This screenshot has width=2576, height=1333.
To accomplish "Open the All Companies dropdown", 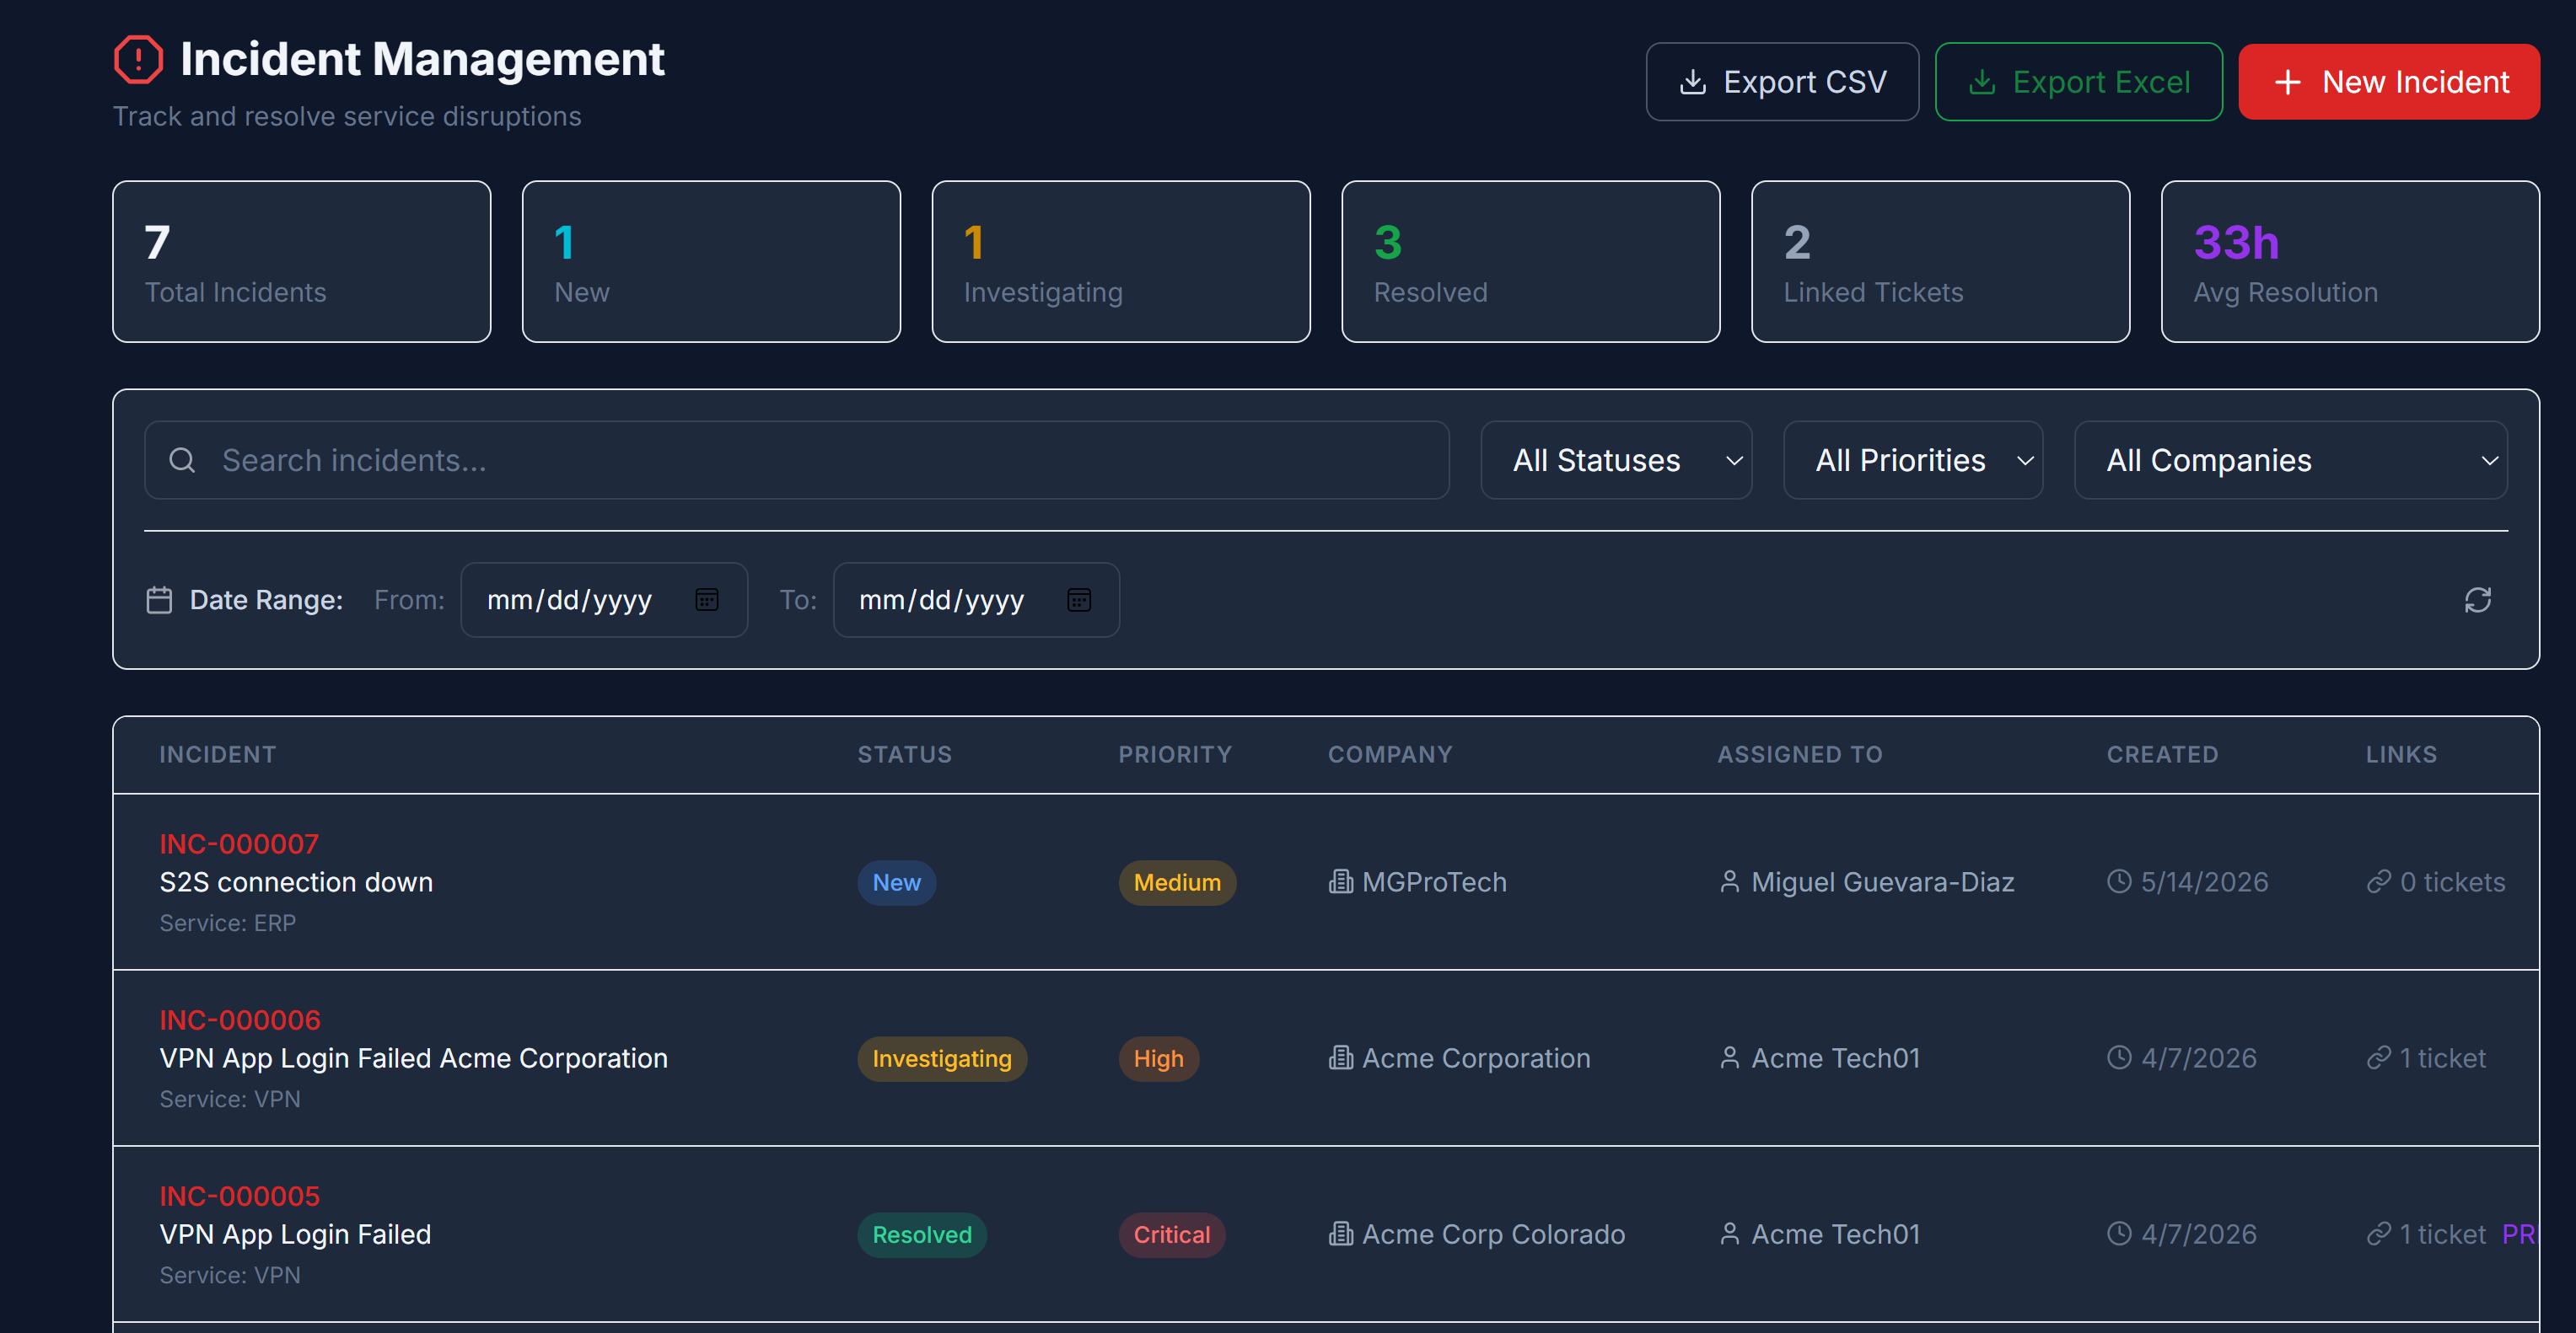I will click(x=2290, y=460).
